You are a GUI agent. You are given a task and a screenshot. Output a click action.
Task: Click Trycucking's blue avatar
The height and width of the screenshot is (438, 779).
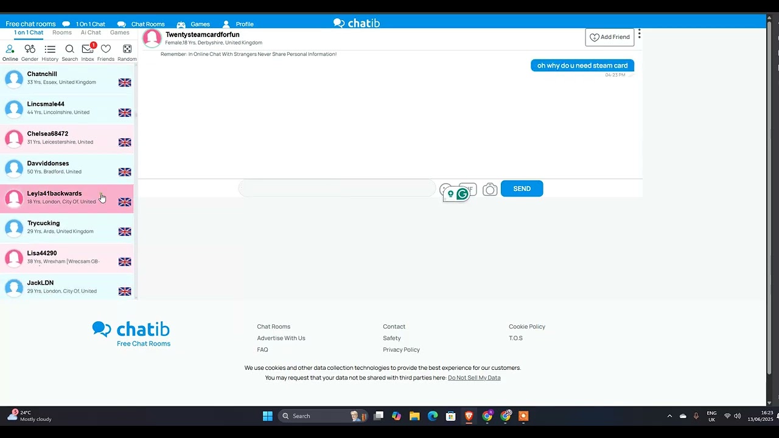tap(14, 228)
